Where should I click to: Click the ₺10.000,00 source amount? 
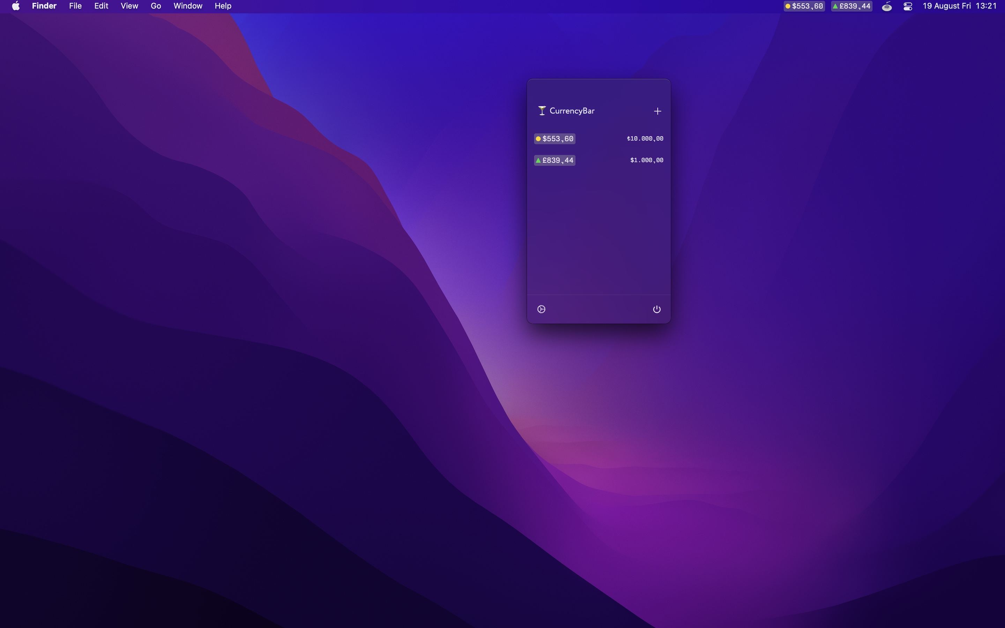click(x=645, y=139)
